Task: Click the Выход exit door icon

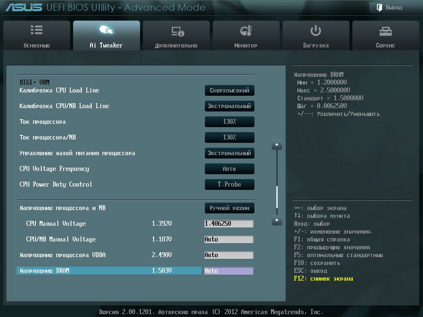Action: click(x=379, y=7)
